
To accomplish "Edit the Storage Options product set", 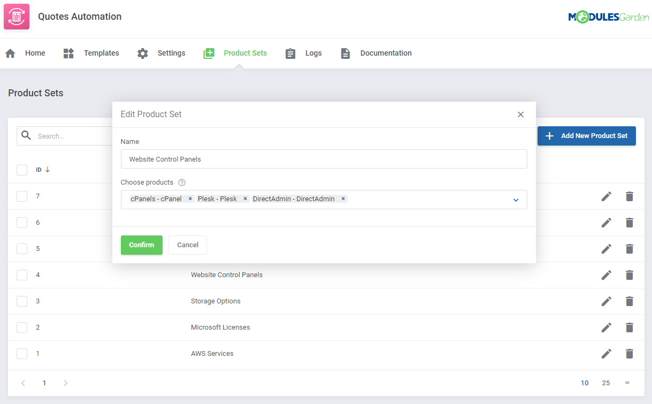I will (606, 301).
